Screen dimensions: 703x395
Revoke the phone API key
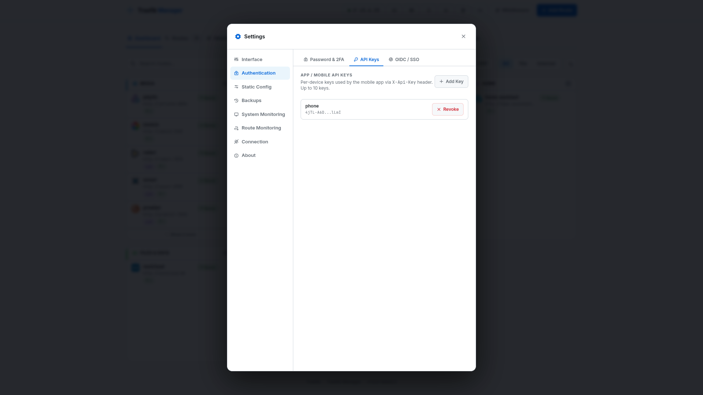coord(447,109)
